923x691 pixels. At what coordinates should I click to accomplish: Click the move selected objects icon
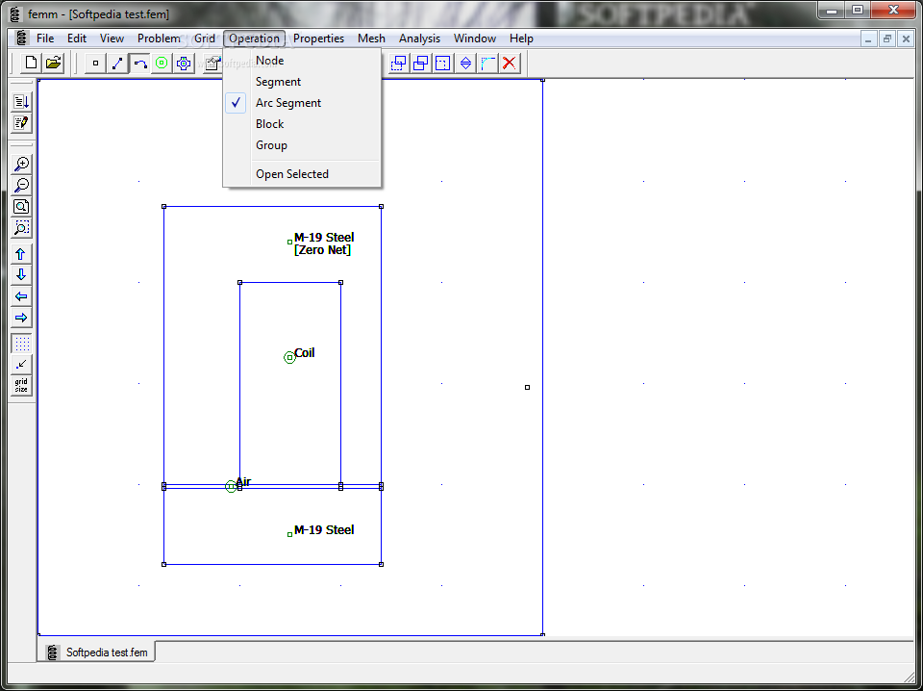tap(398, 63)
